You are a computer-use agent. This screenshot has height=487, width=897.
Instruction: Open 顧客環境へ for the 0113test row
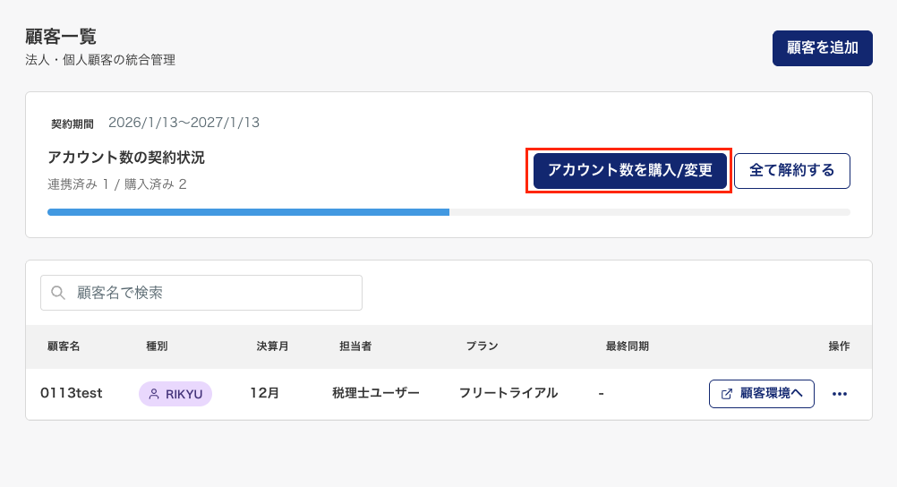pyautogui.click(x=762, y=394)
